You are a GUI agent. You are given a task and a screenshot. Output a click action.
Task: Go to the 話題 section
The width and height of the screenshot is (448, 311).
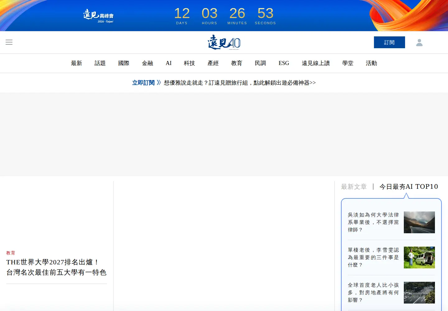click(100, 63)
